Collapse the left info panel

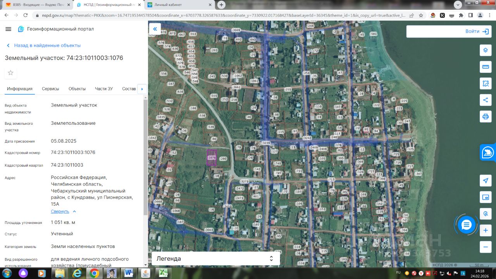pyautogui.click(x=155, y=29)
